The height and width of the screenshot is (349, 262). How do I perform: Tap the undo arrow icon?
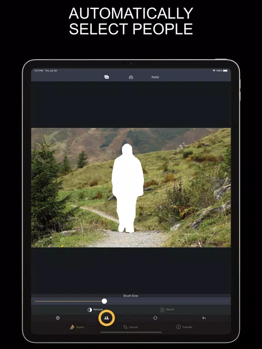(204, 318)
